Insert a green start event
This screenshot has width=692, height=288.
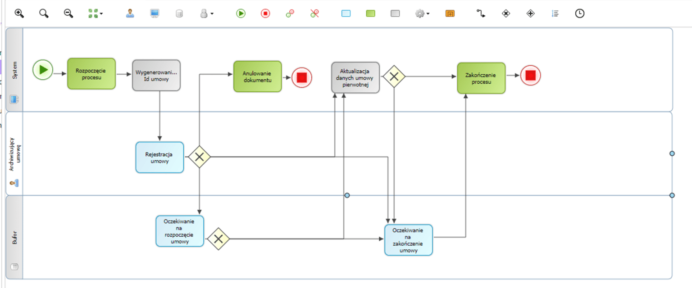pyautogui.click(x=241, y=13)
